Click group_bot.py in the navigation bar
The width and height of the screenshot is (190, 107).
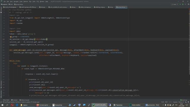pyautogui.click(x=18, y=4)
